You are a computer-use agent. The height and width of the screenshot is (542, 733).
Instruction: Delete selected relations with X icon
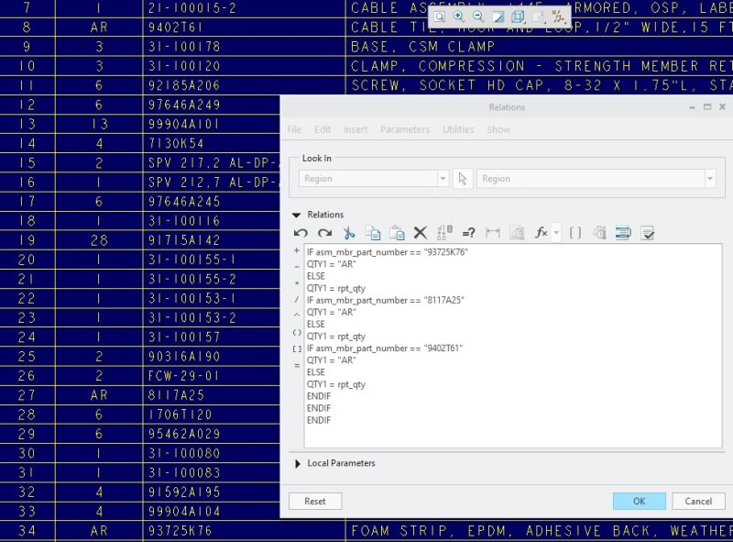coord(421,233)
